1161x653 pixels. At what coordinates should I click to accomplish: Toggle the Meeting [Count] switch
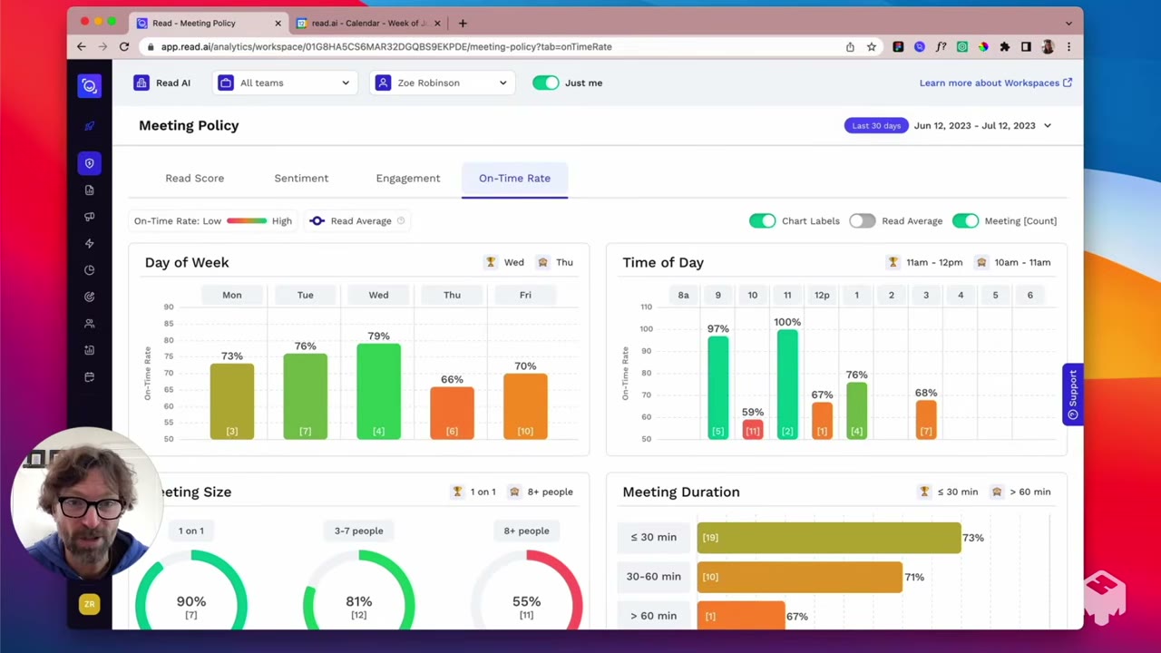965,220
